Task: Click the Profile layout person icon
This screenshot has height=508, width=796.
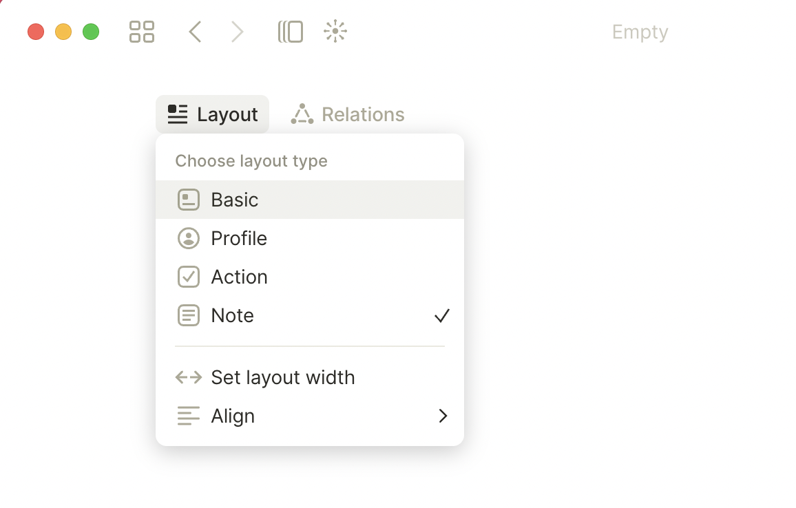Action: [189, 239]
